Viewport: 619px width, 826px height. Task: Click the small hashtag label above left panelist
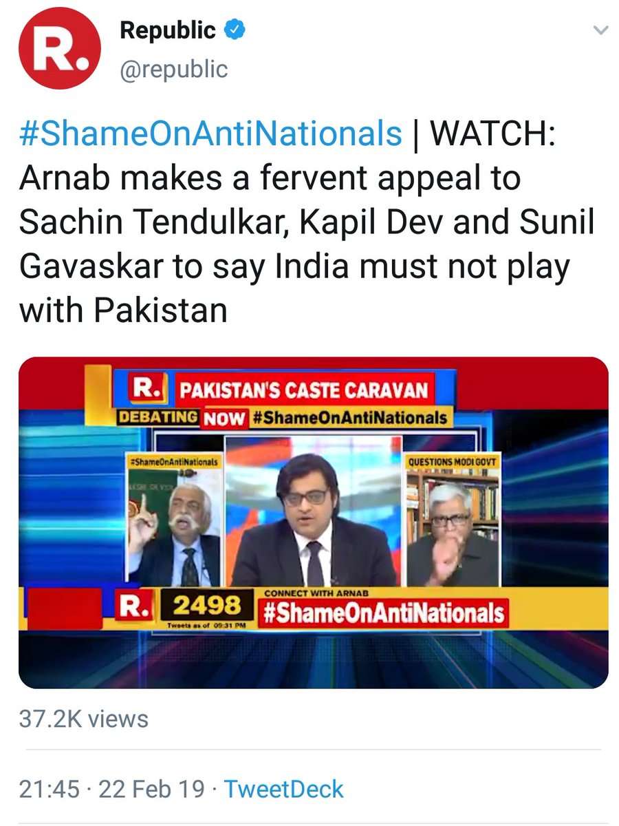pyautogui.click(x=173, y=462)
